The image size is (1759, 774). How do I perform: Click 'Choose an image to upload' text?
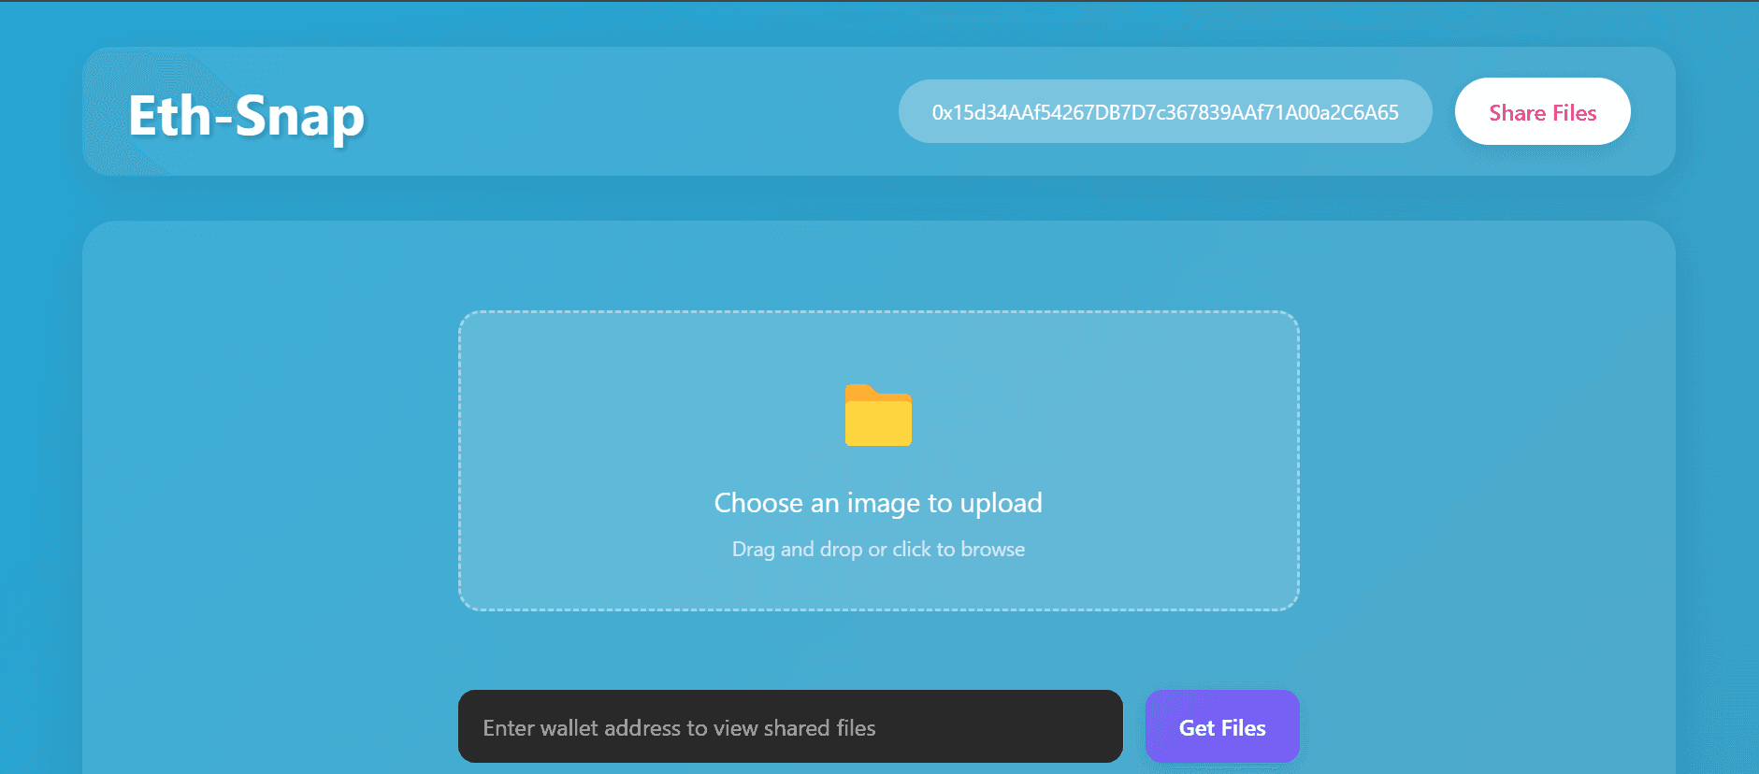pyautogui.click(x=878, y=503)
